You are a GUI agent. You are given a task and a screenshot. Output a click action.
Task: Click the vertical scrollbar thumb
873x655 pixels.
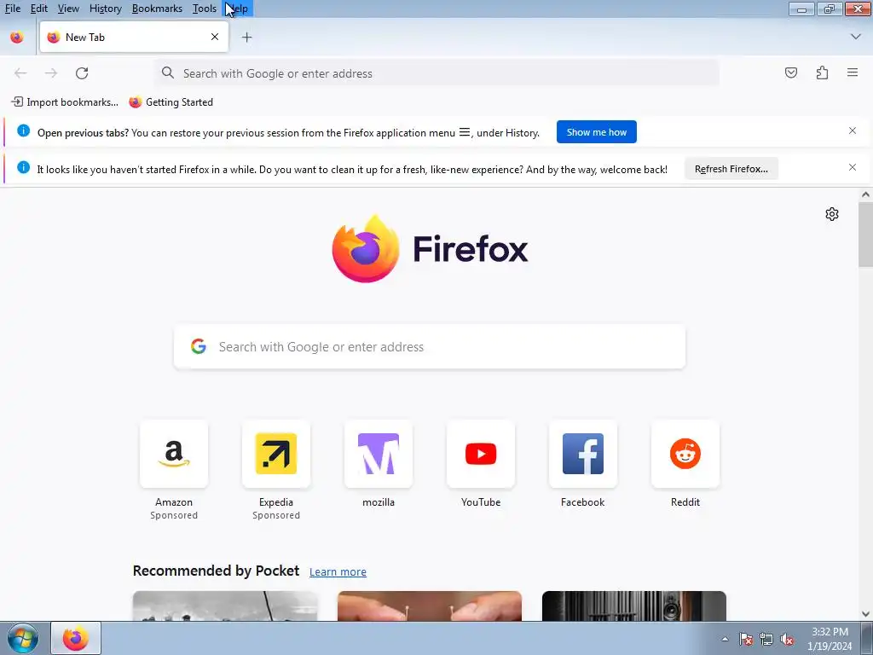click(x=865, y=234)
